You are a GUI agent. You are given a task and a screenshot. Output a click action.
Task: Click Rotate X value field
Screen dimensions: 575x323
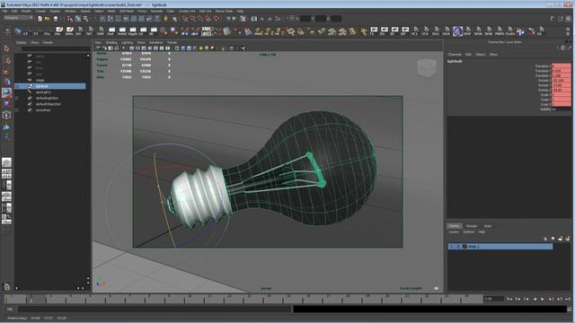pyautogui.click(x=561, y=81)
